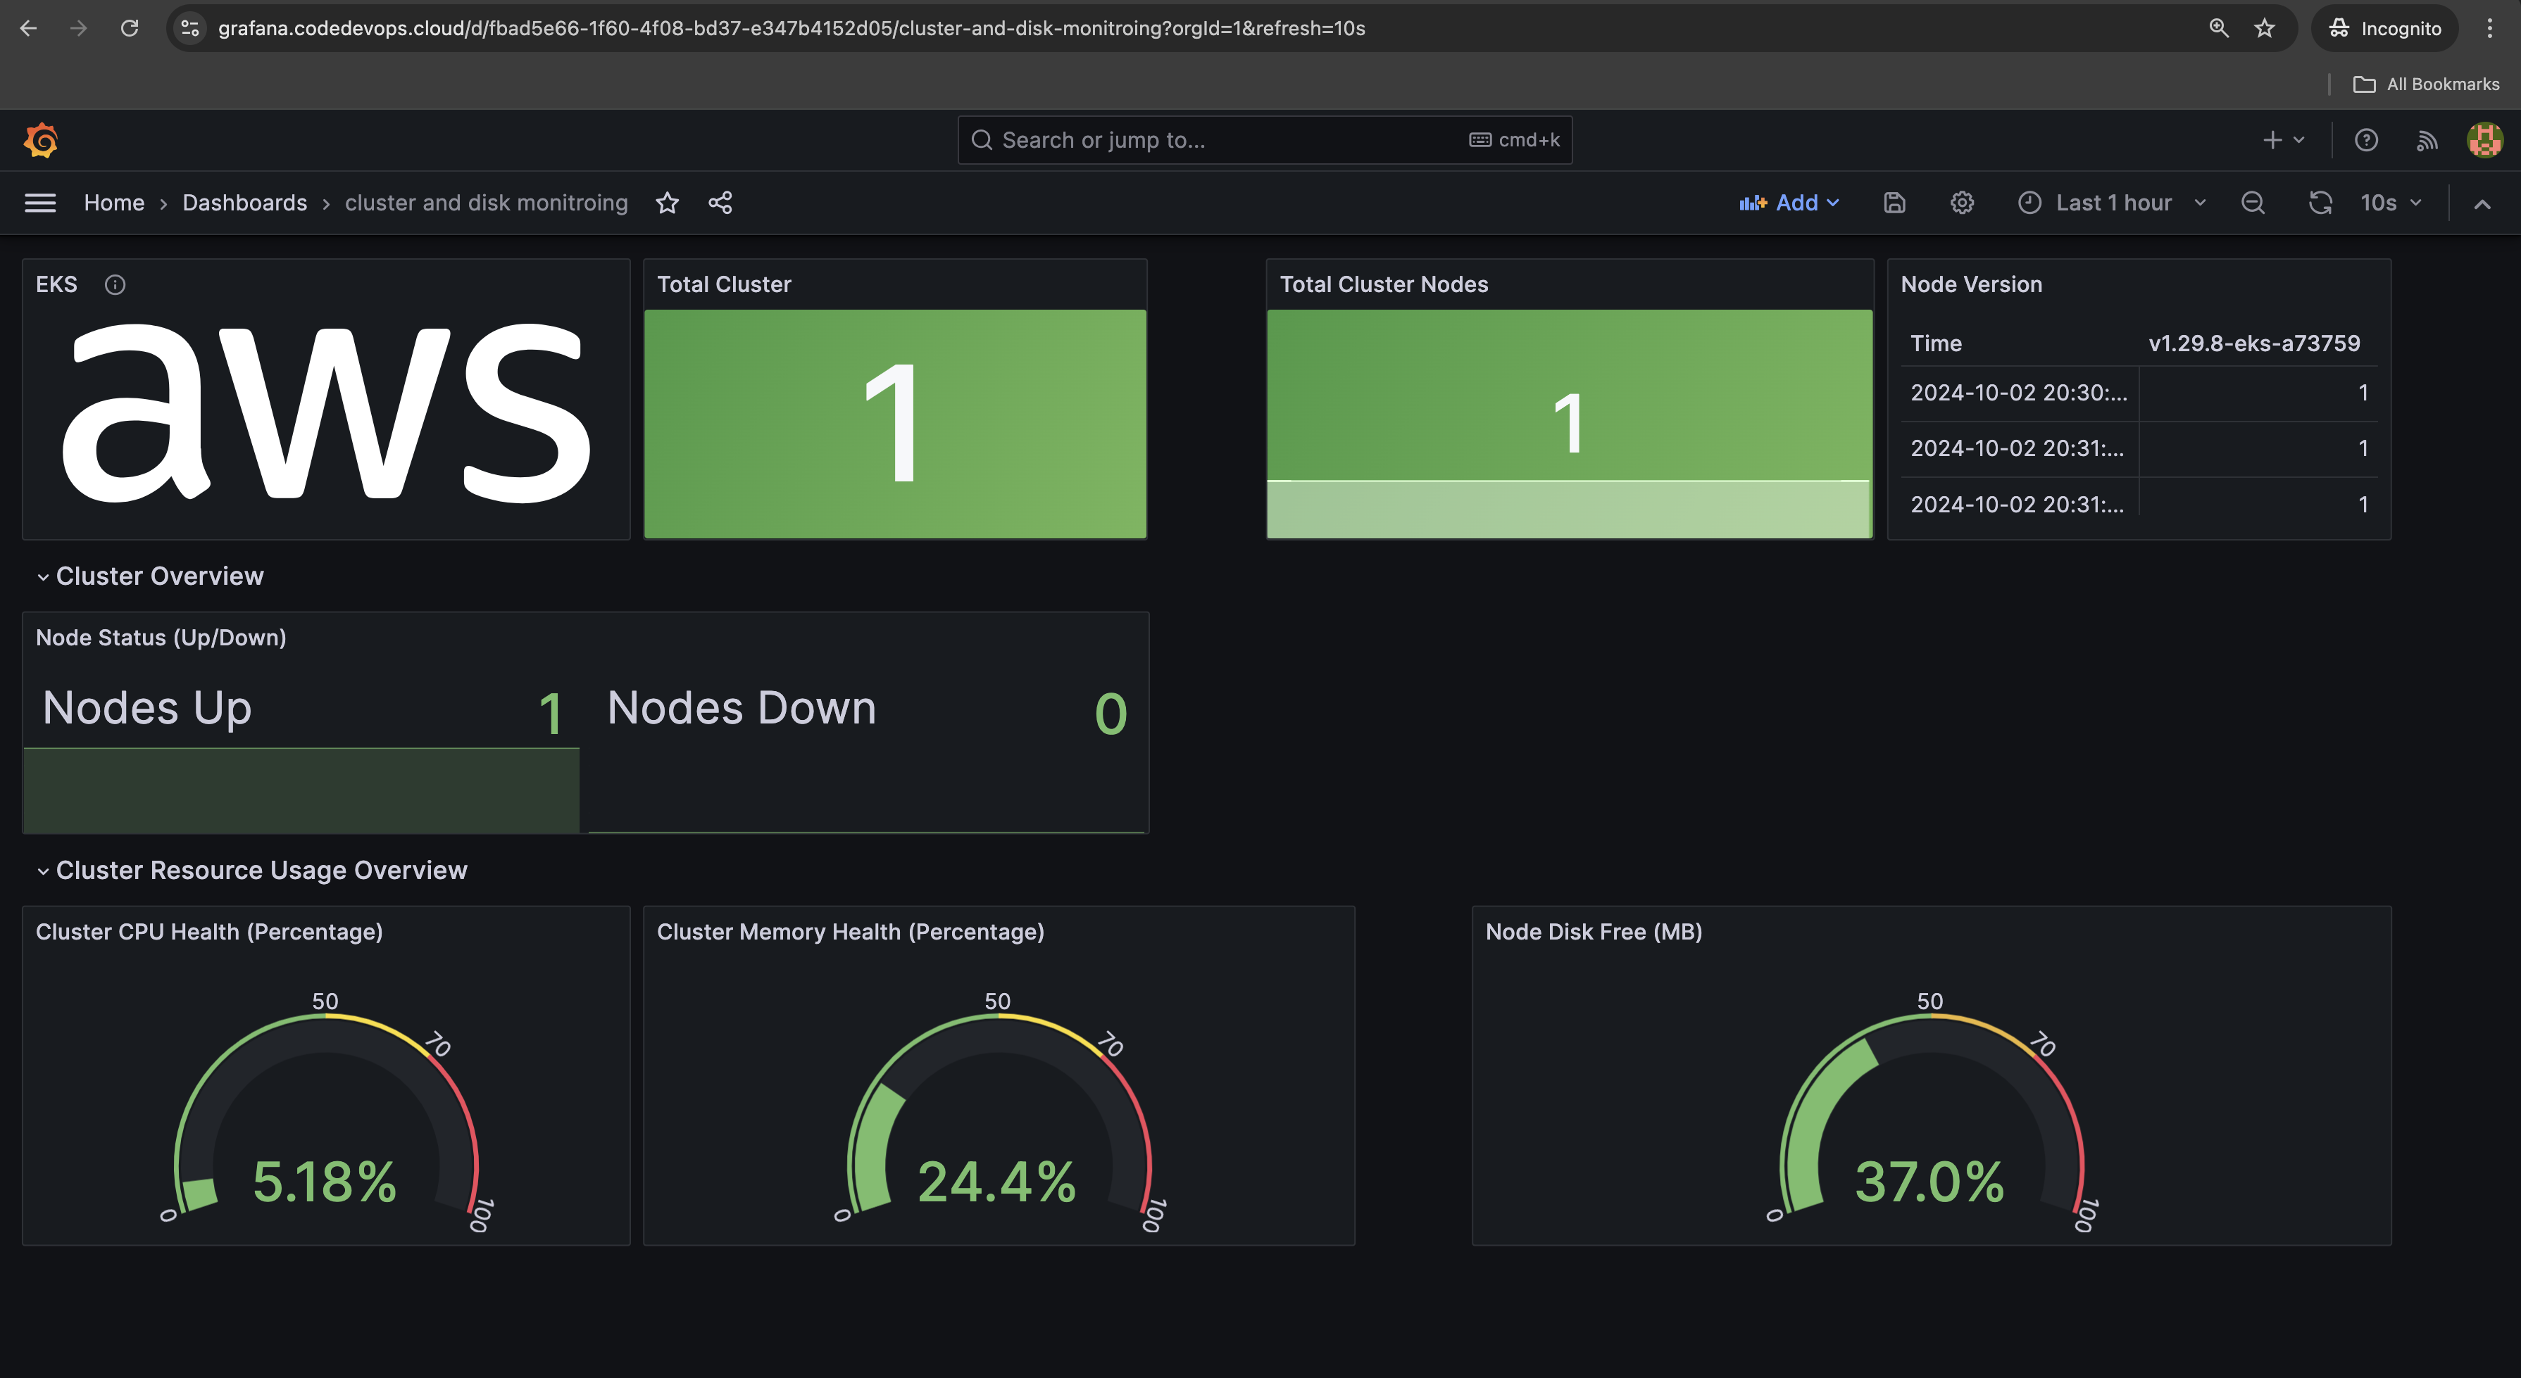This screenshot has width=2521, height=1378.
Task: Open the Grafana help menu
Action: [x=2366, y=140]
